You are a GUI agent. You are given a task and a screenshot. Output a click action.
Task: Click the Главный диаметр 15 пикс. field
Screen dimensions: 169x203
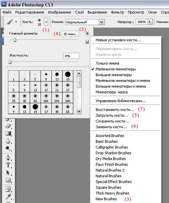pos(70,34)
